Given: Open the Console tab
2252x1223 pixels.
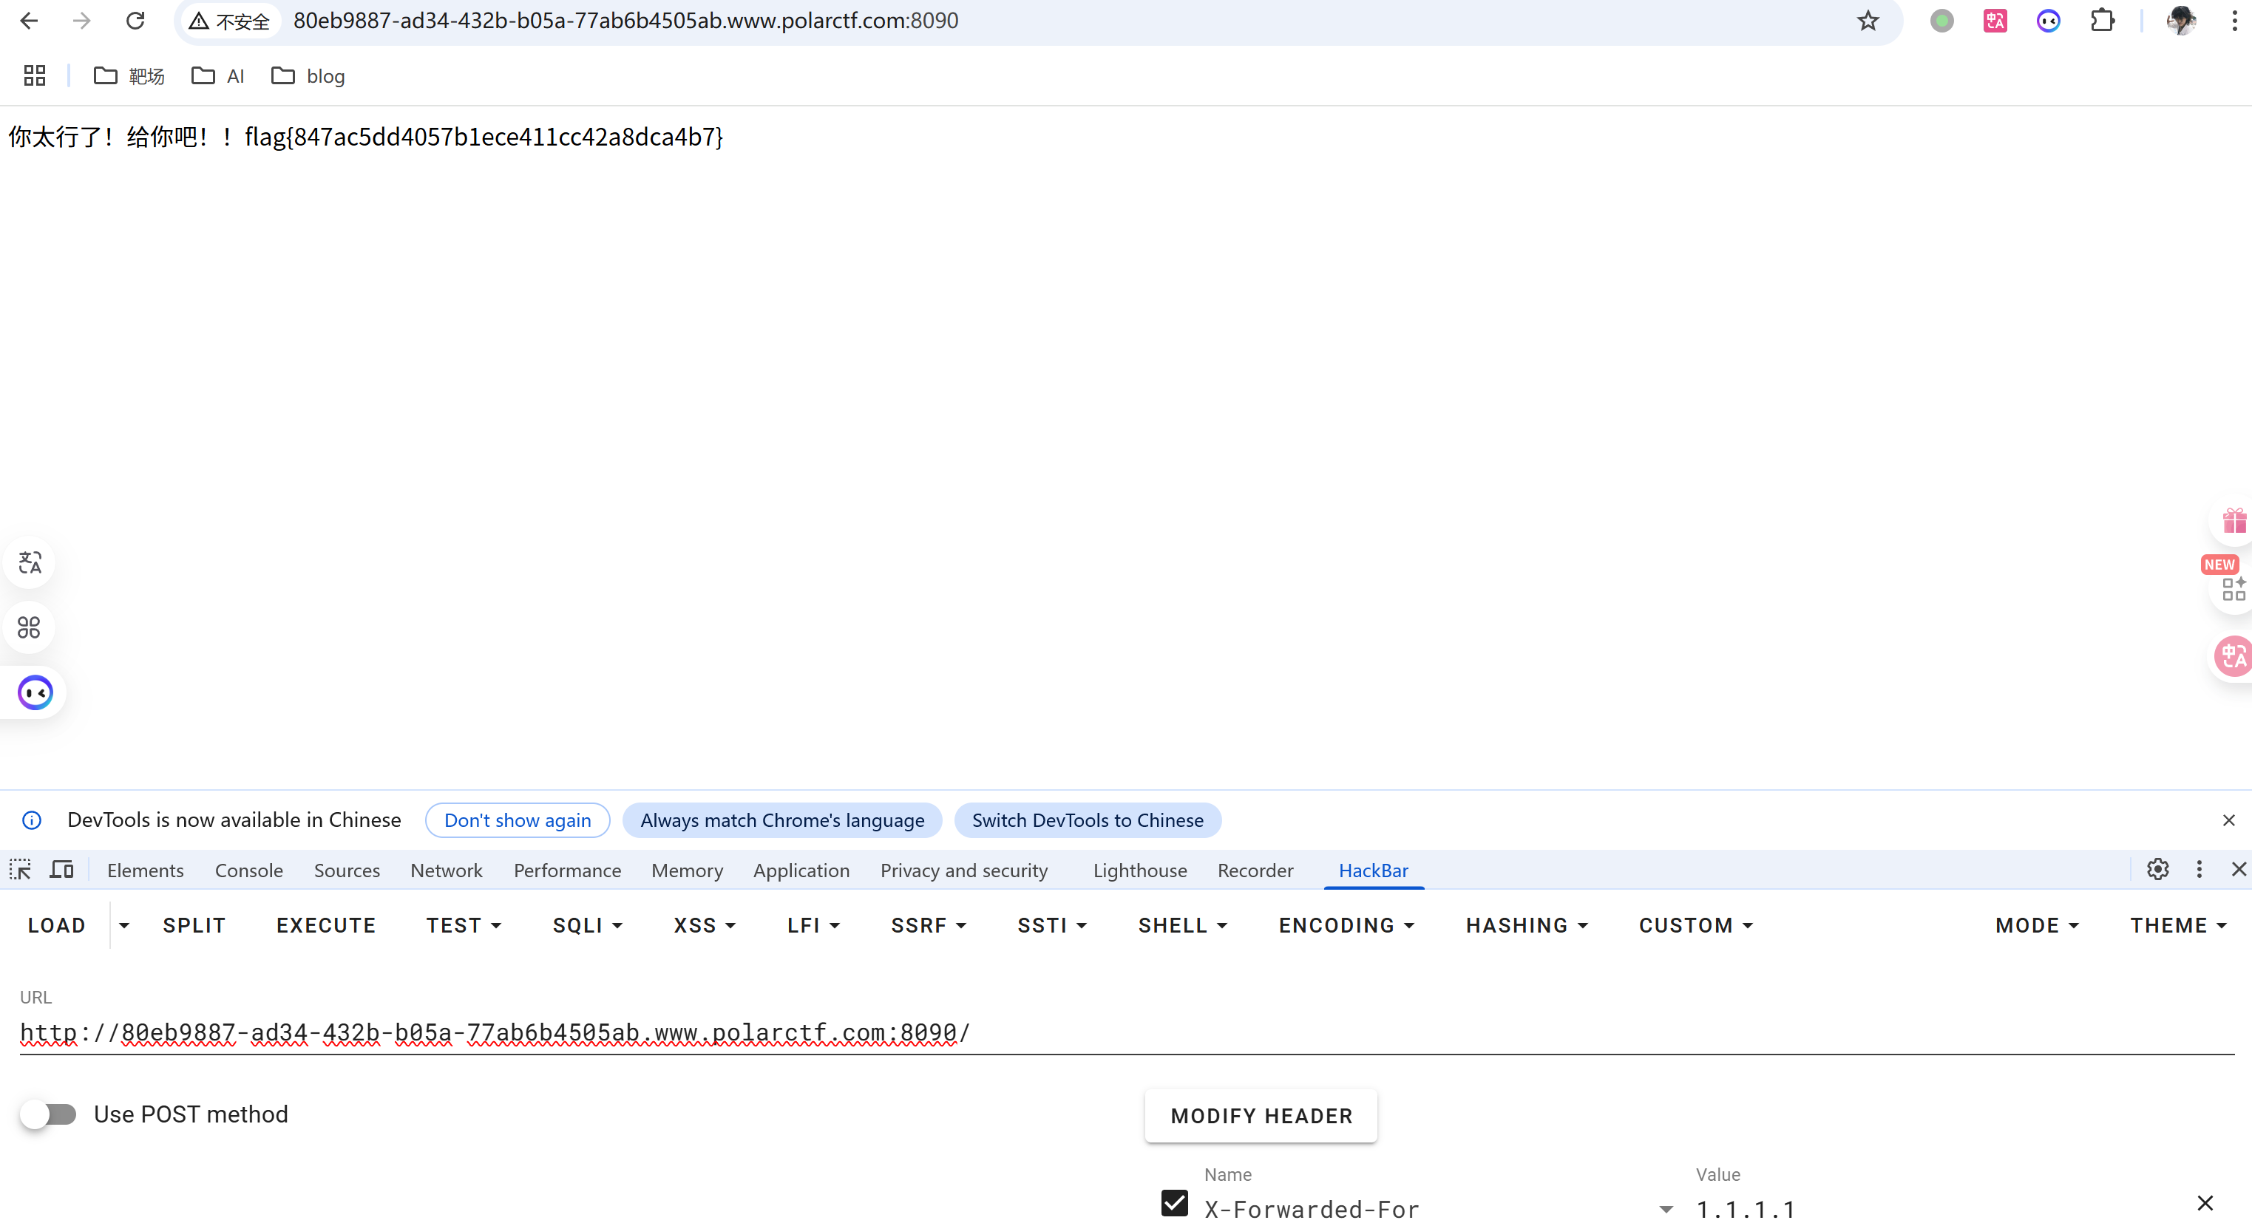Looking at the screenshot, I should pyautogui.click(x=248, y=871).
